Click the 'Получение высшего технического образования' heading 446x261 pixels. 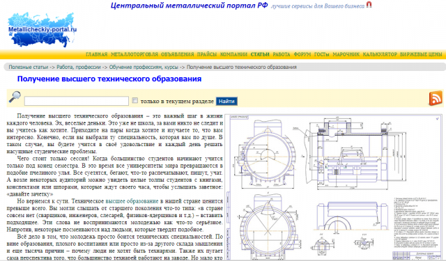point(109,79)
